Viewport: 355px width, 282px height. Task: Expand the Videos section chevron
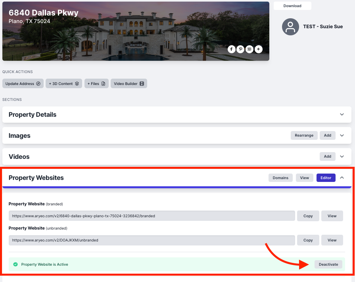(x=342, y=156)
